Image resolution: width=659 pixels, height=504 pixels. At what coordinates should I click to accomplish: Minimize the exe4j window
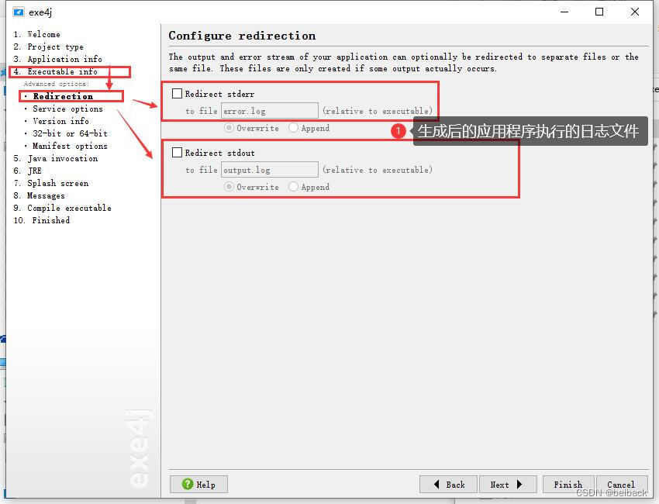(x=564, y=12)
